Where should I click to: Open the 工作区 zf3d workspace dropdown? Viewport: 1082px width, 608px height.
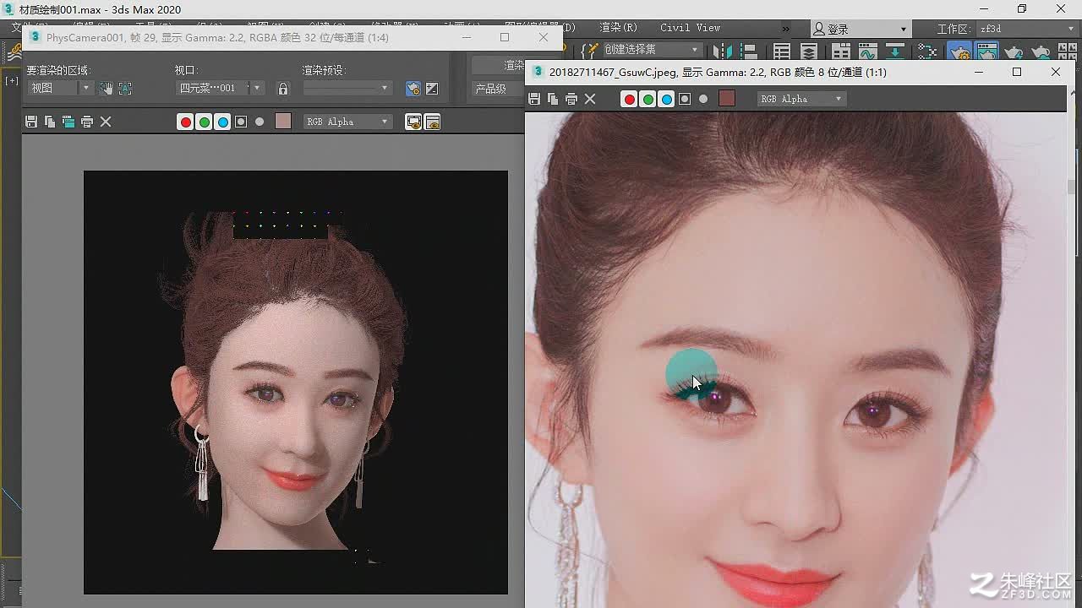1026,29
